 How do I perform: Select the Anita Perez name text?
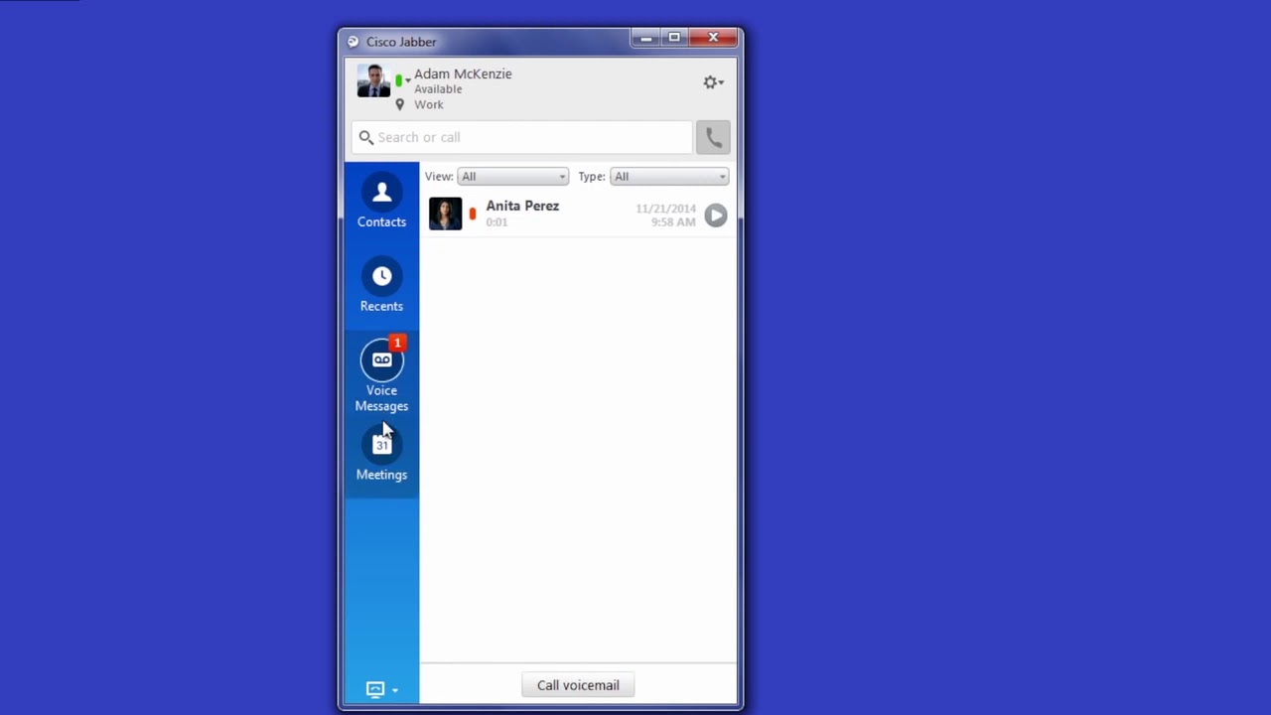522,206
